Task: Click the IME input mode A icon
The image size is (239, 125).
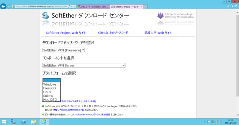Action: coord(221,122)
